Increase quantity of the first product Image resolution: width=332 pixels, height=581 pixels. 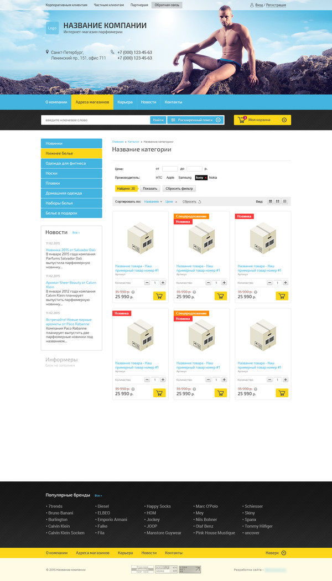coord(163,283)
